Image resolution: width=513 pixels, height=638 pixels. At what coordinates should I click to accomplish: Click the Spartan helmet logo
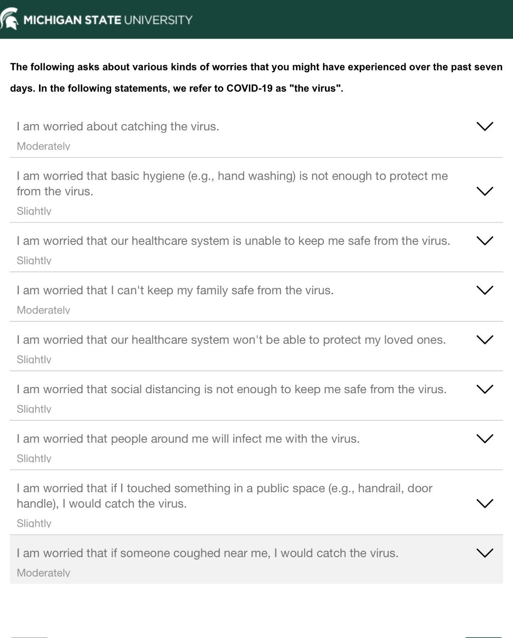tap(9, 19)
